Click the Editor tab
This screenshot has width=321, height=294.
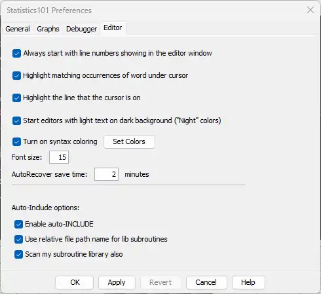pos(113,28)
